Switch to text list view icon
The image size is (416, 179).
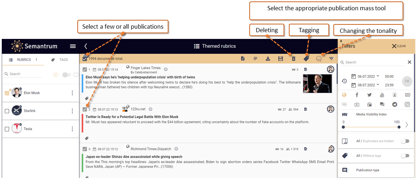pos(255,59)
